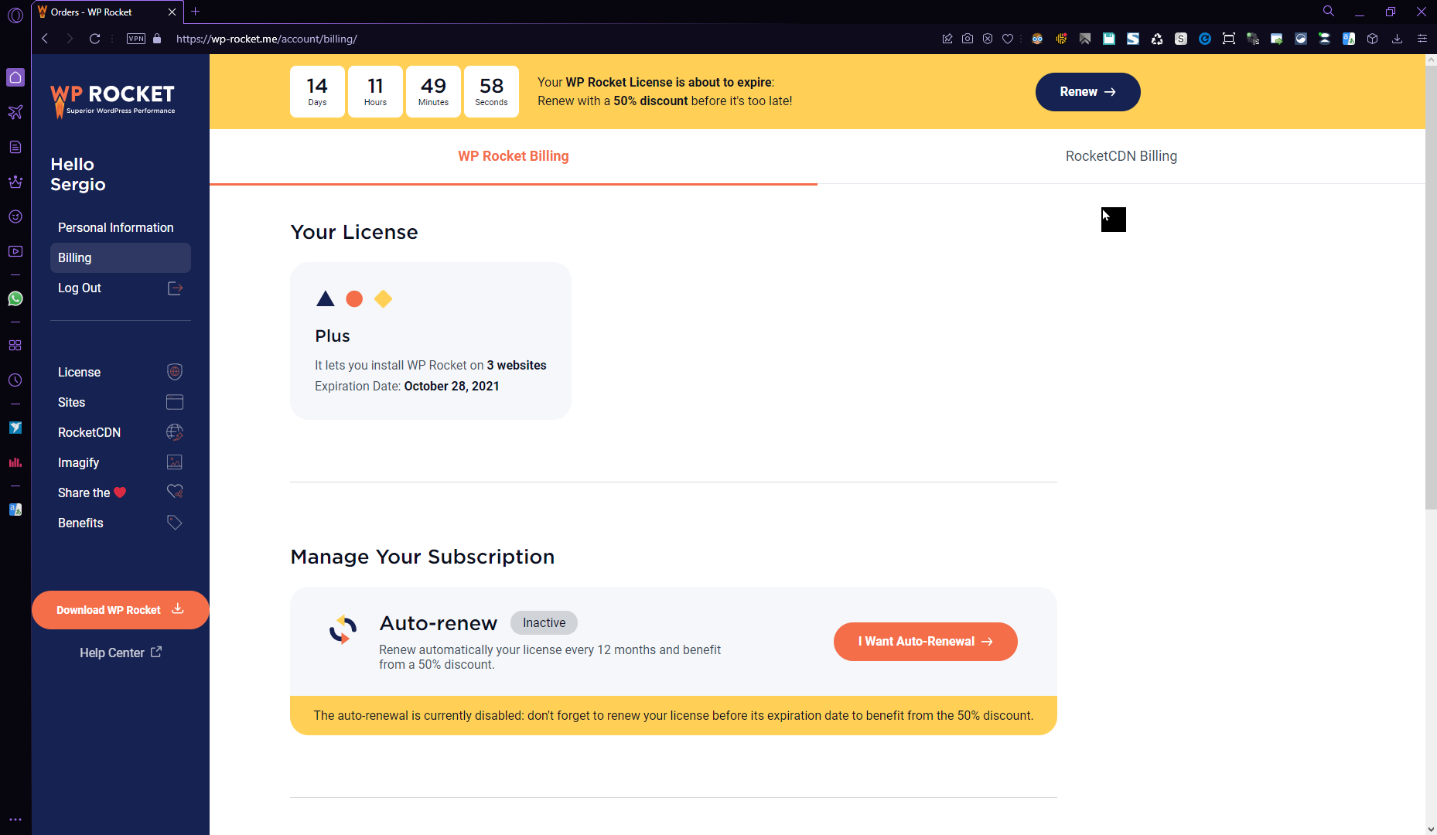
Task: Click the address bar URL
Action: point(267,39)
